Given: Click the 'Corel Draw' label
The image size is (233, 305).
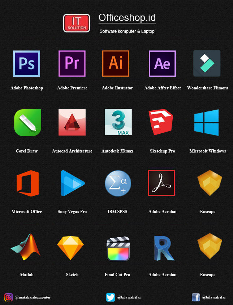Looking at the screenshot, I should (x=27, y=151).
